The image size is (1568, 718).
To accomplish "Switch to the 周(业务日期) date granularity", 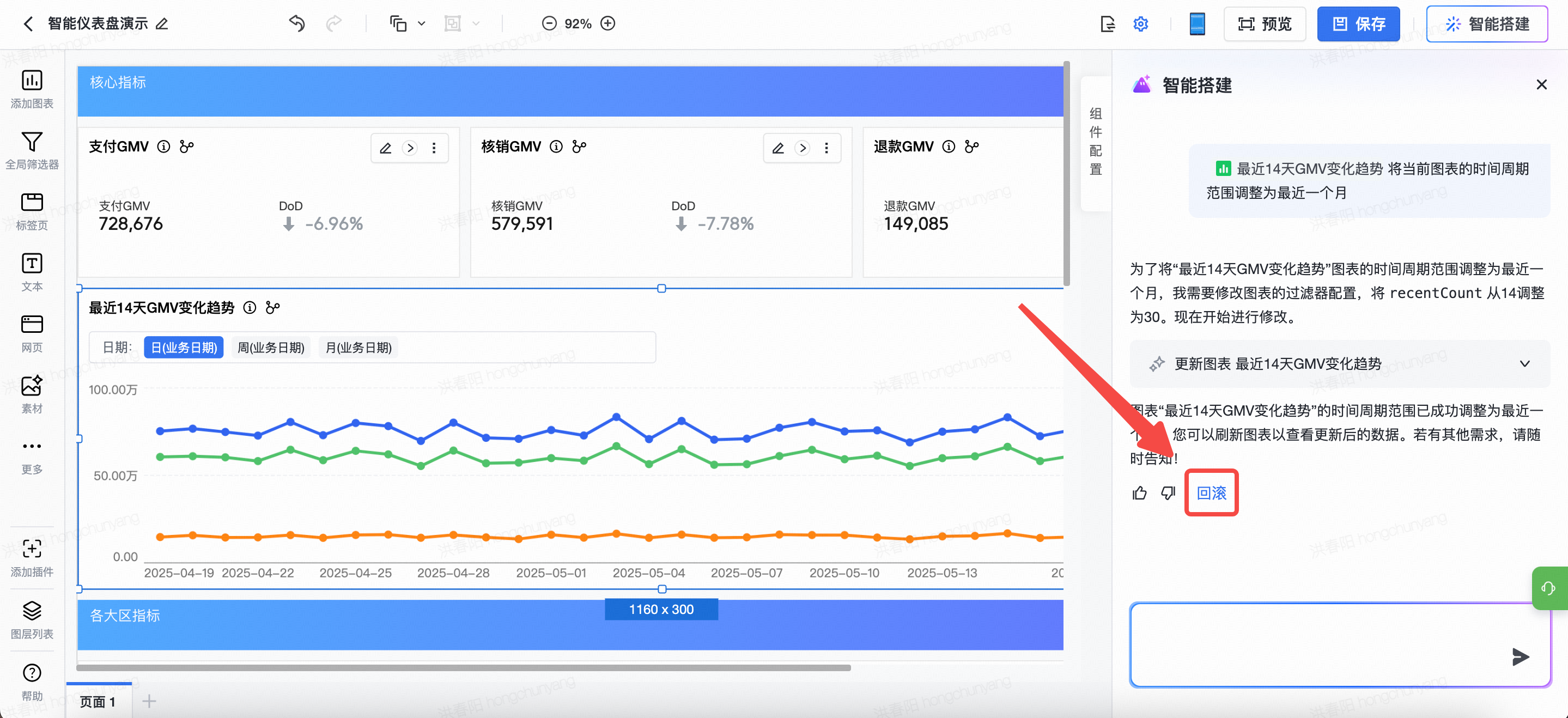I will 270,348.
